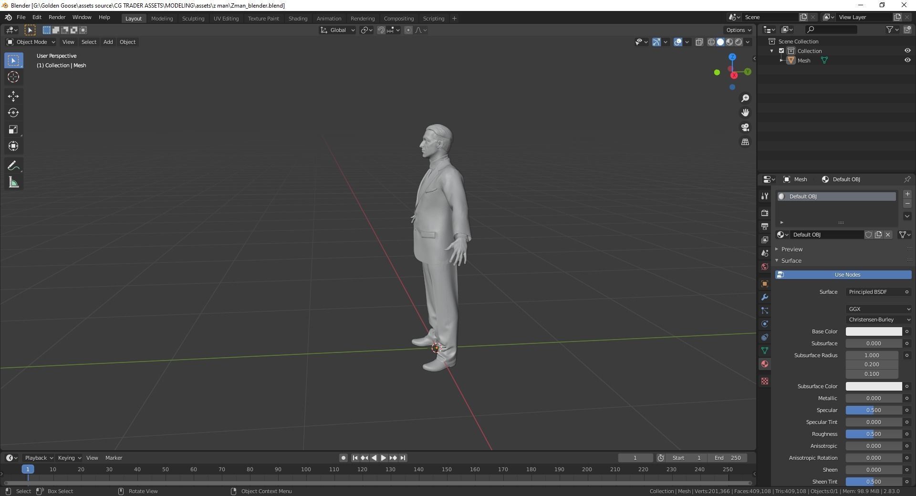Open the viewport Add menu
This screenshot has height=496, width=916.
(108, 42)
